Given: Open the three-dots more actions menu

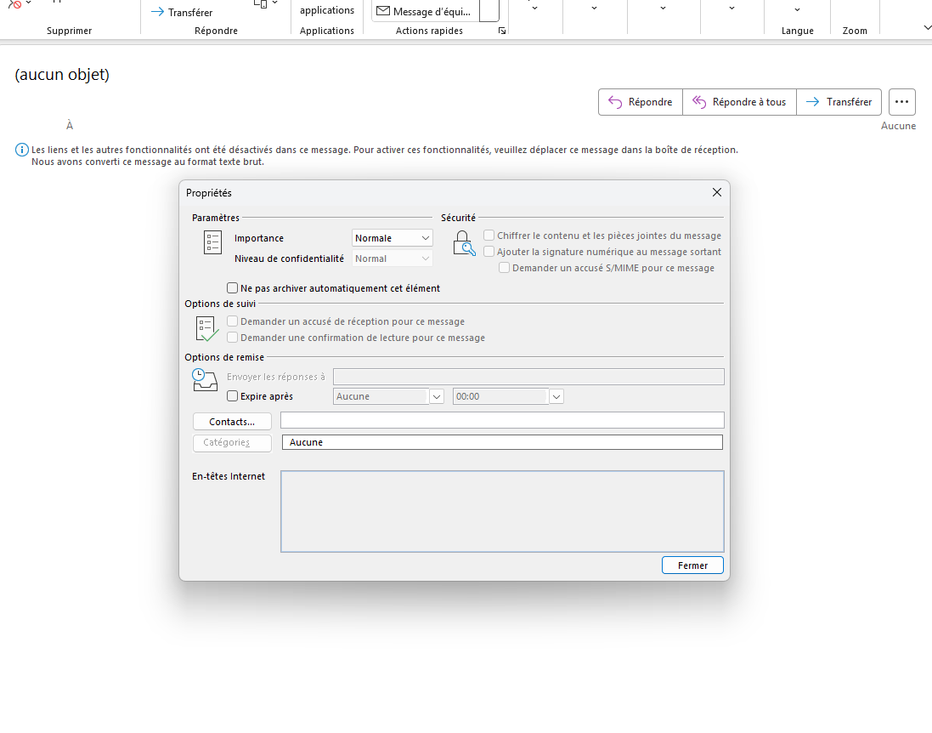Looking at the screenshot, I should coord(901,102).
